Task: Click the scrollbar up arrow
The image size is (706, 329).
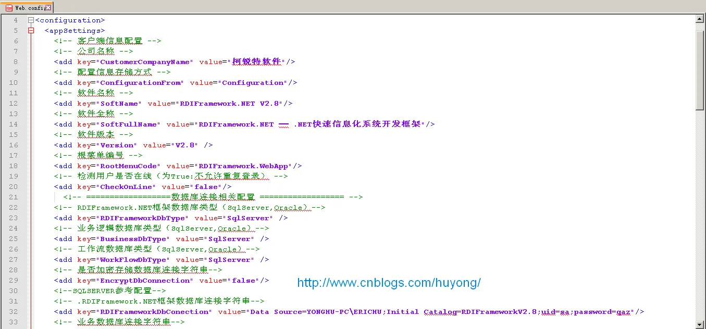Action: 700,19
